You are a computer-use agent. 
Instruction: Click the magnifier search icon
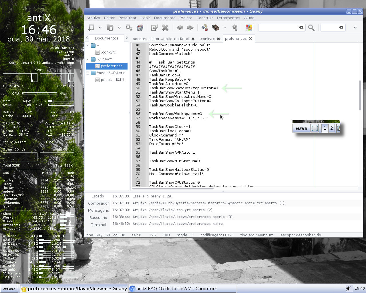tap(311, 28)
